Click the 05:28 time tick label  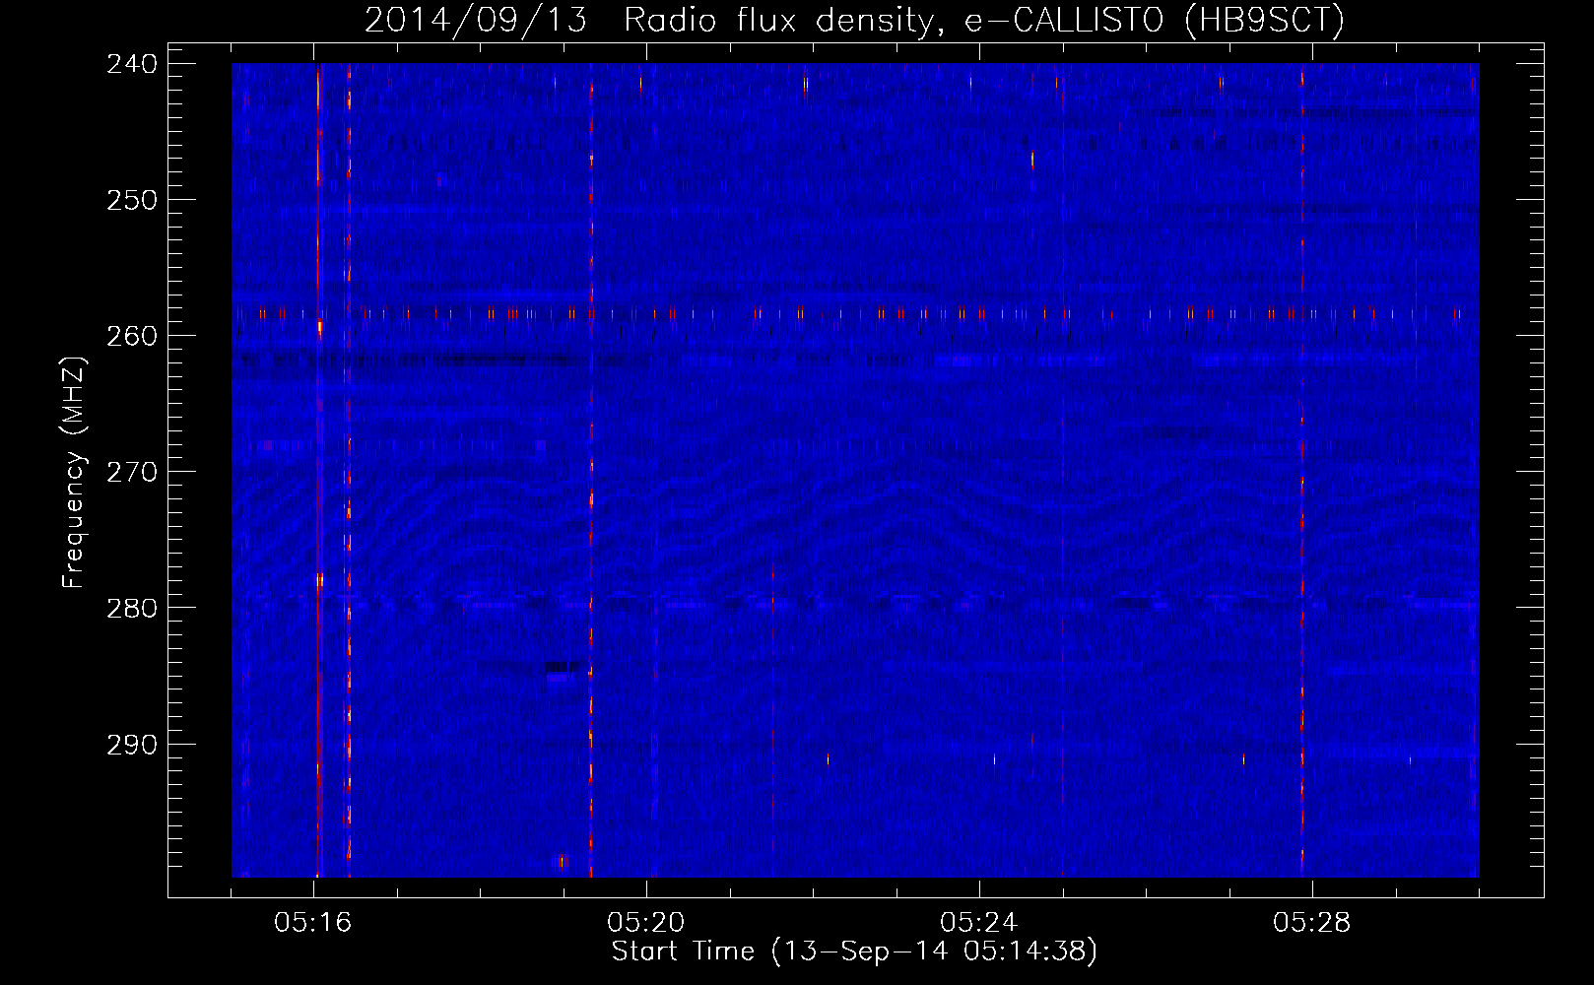[1312, 923]
